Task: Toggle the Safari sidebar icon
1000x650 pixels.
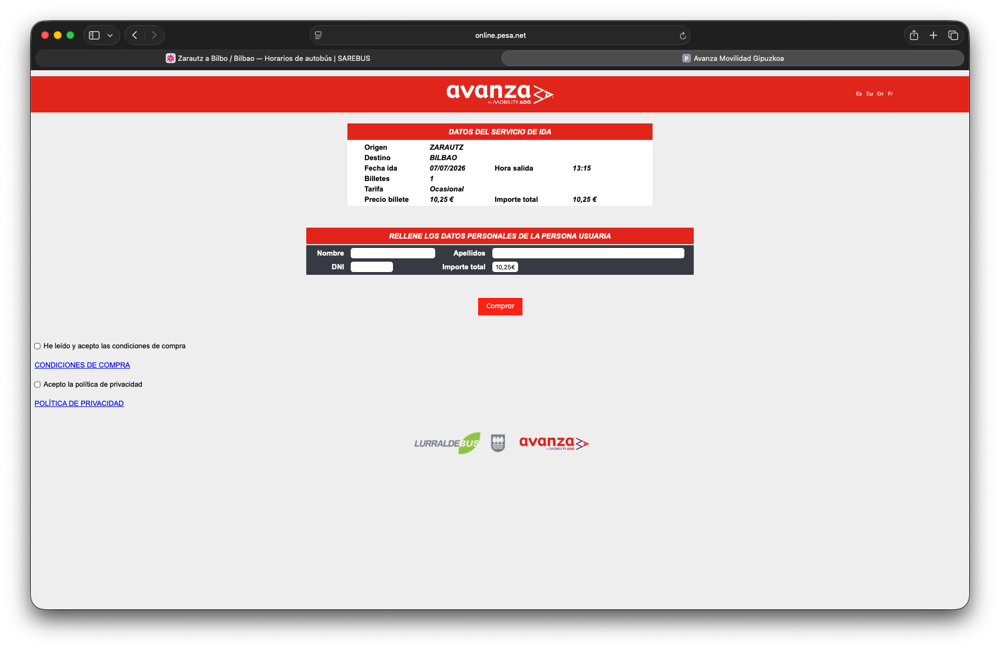Action: pyautogui.click(x=94, y=35)
